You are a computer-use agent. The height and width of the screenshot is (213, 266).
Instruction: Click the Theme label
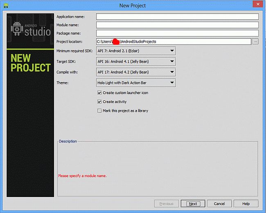pos(62,83)
